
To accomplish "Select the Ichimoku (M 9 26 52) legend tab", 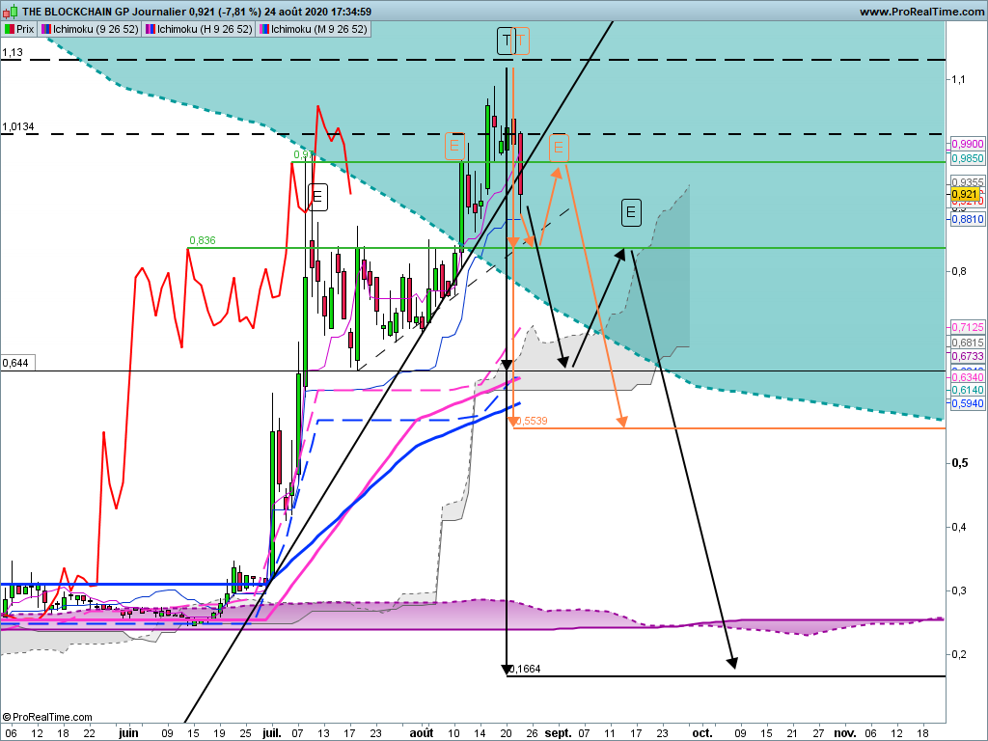I will (x=314, y=29).
